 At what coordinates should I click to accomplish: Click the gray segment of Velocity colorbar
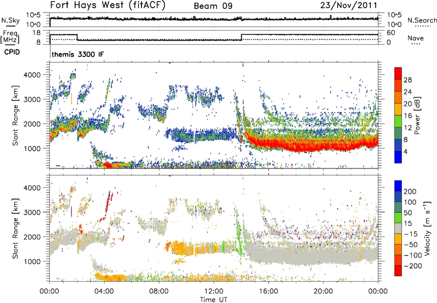pyautogui.click(x=398, y=229)
